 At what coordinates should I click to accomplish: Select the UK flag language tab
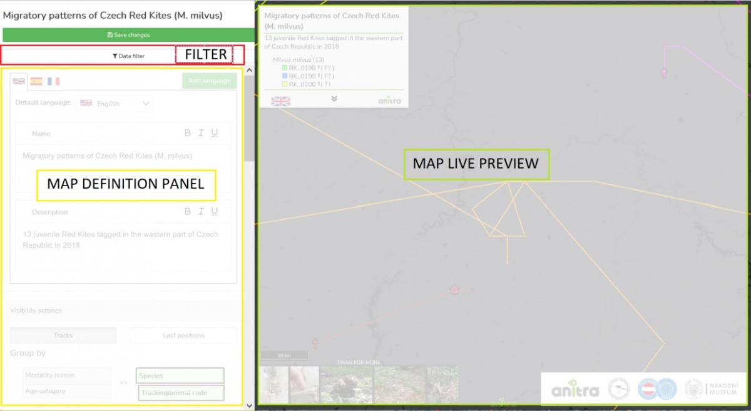[19, 81]
